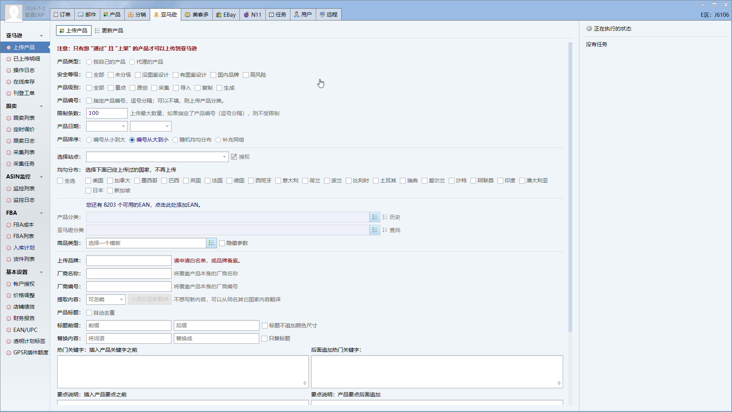
Task: Click the bullet icon next to 刊登工单
Action: point(8,93)
